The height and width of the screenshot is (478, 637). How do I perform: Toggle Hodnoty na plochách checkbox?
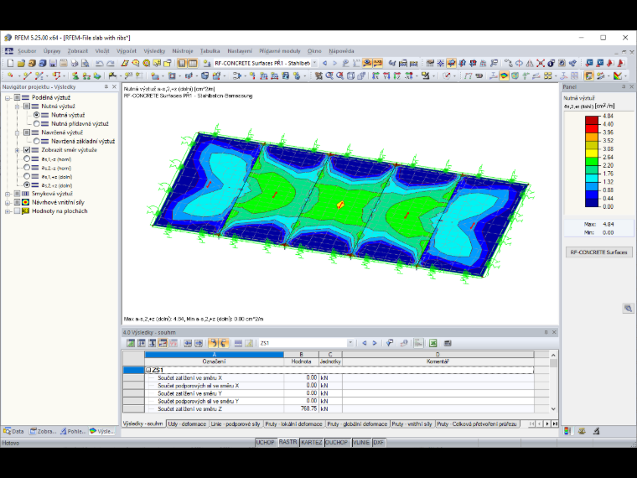coord(17,211)
